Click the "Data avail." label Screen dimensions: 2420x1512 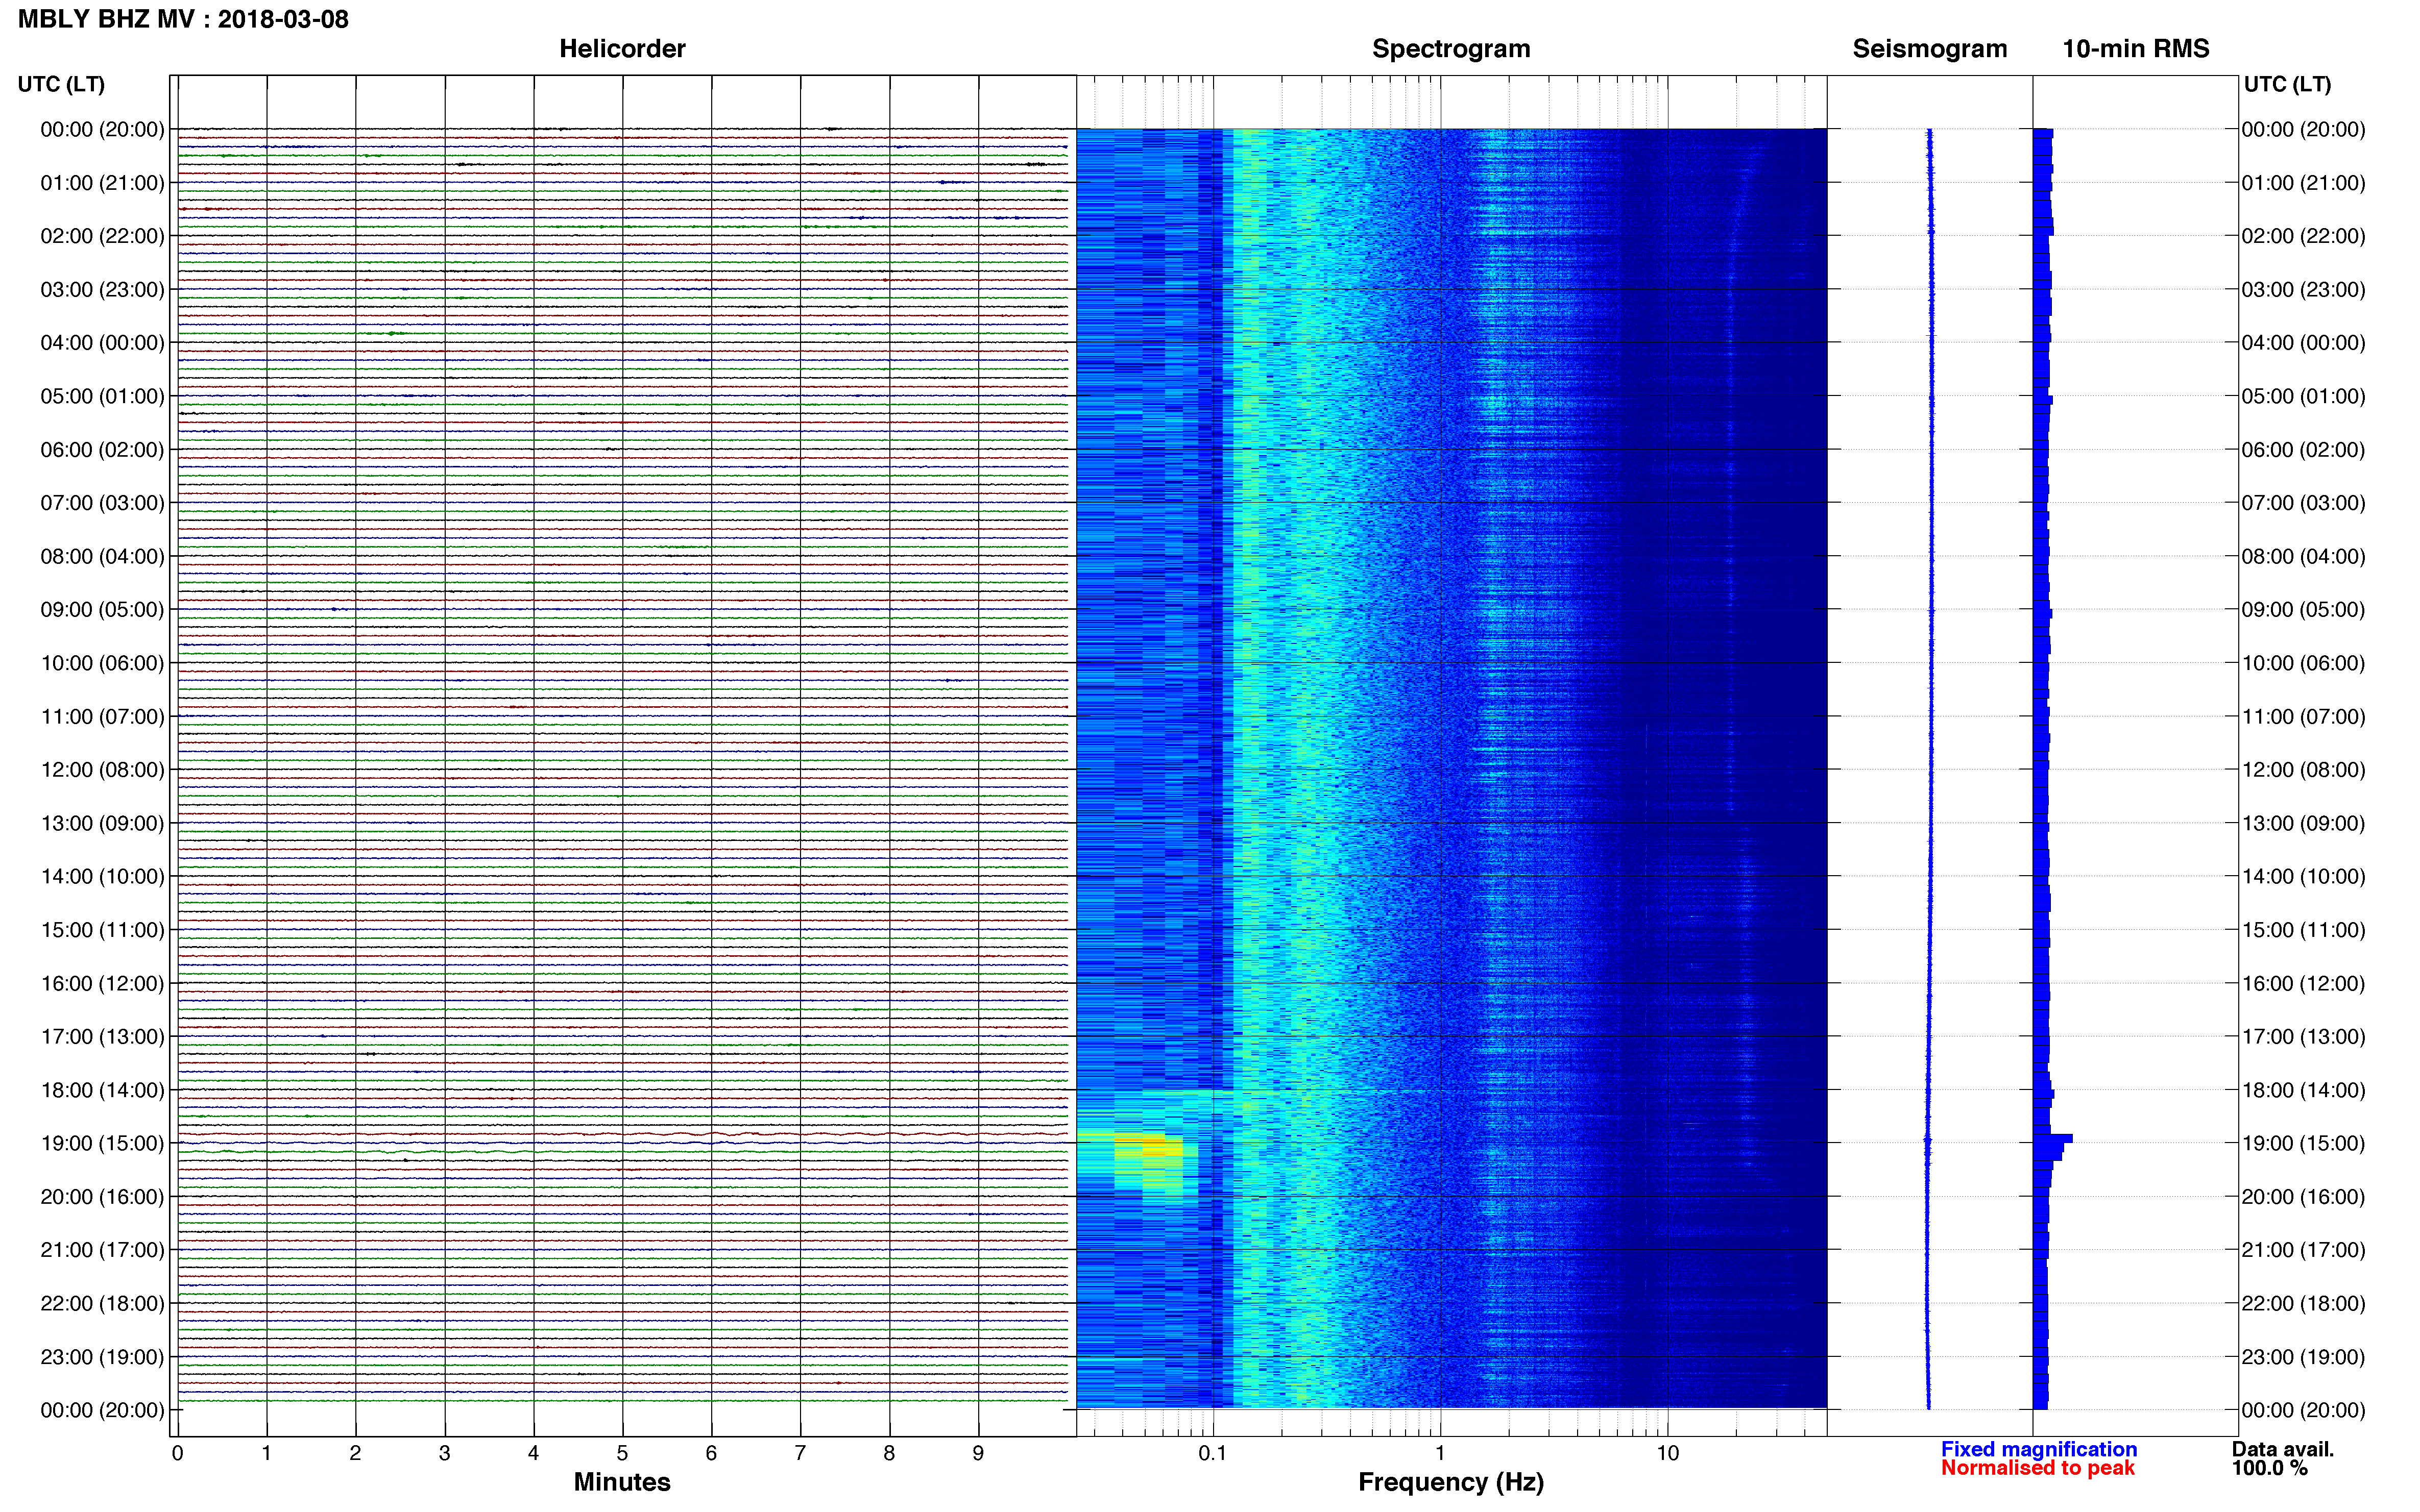point(2283,1449)
